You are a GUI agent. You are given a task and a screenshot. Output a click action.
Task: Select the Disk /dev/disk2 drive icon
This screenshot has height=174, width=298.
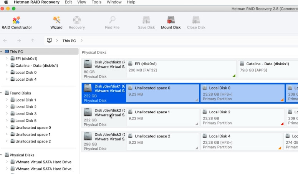tap(88, 112)
